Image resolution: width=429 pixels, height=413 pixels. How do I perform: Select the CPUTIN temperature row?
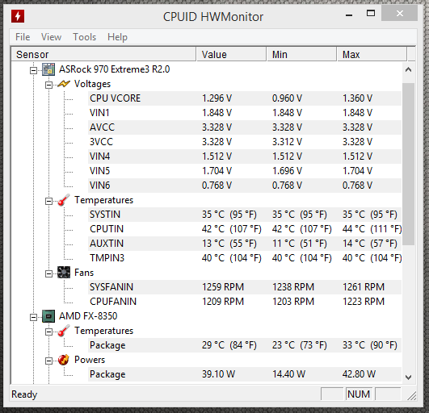(x=245, y=229)
